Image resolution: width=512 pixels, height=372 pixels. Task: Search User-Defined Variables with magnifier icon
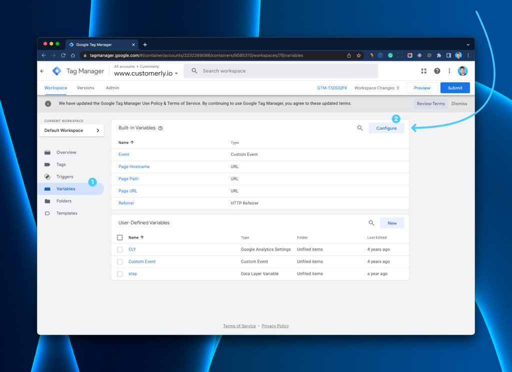tap(371, 222)
